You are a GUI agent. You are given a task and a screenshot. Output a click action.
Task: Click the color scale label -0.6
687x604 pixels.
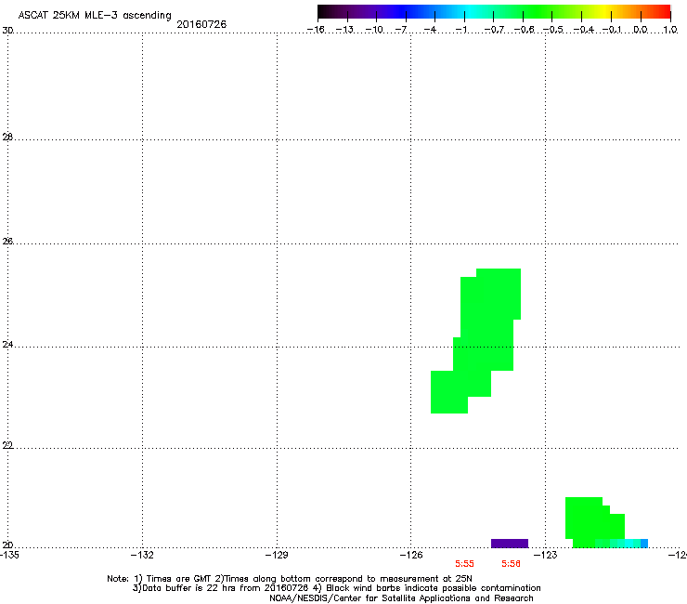(x=524, y=30)
